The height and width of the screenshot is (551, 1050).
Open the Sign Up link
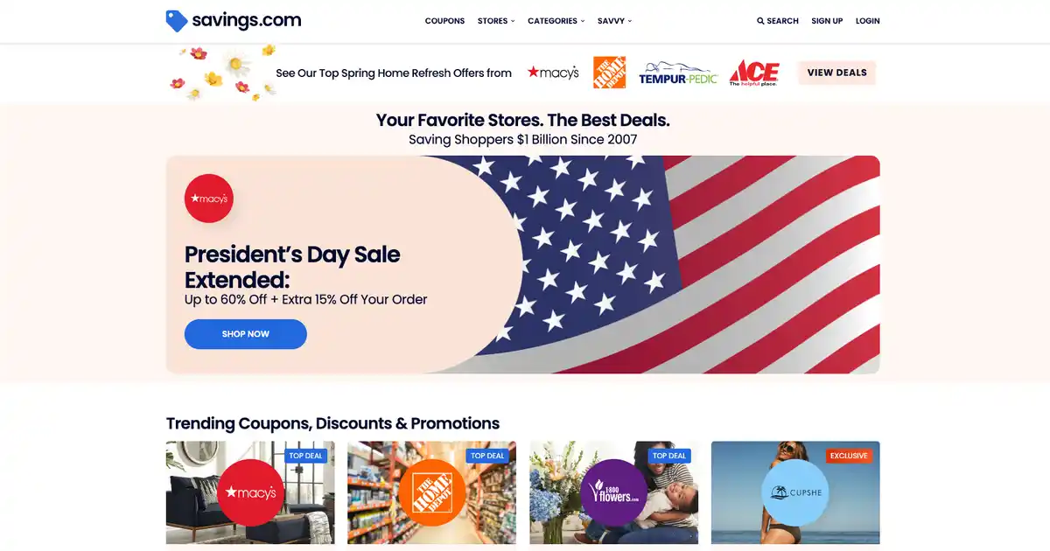[x=827, y=21]
